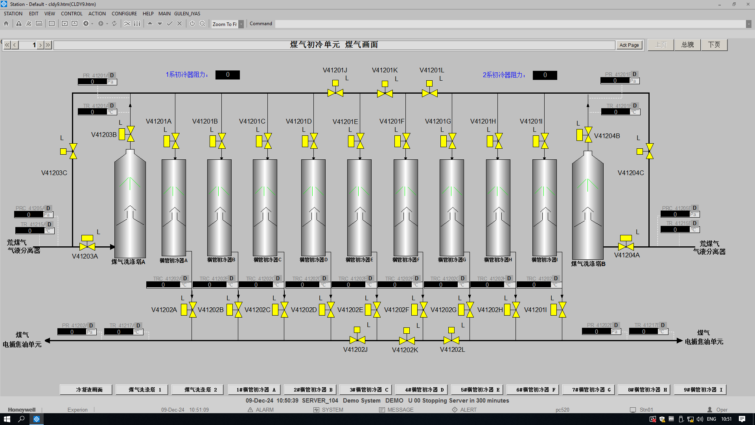Click the Cancel X toolbar icon
The height and width of the screenshot is (425, 755).
pos(179,24)
